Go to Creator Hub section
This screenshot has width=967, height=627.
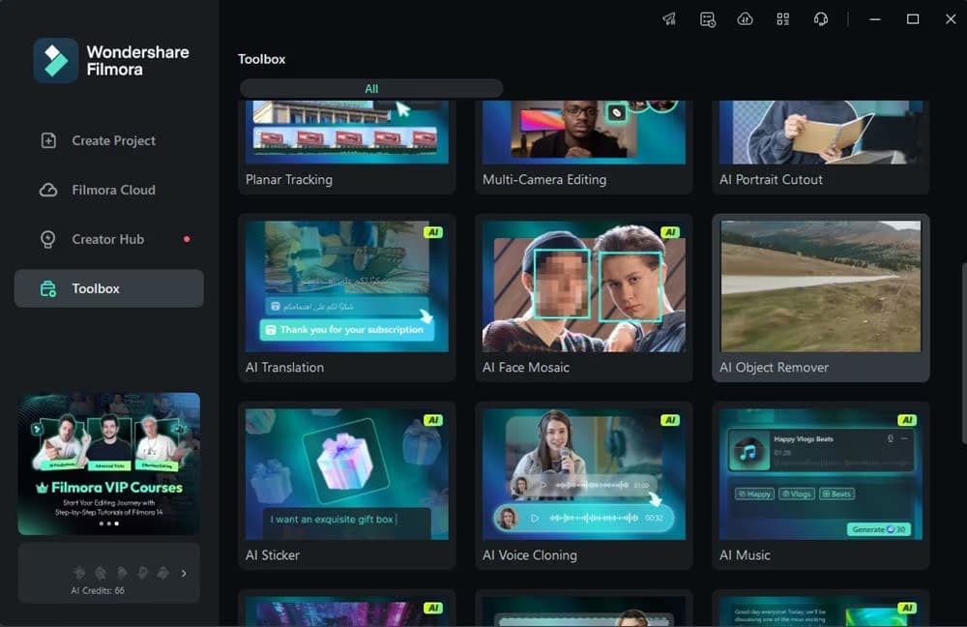108,239
